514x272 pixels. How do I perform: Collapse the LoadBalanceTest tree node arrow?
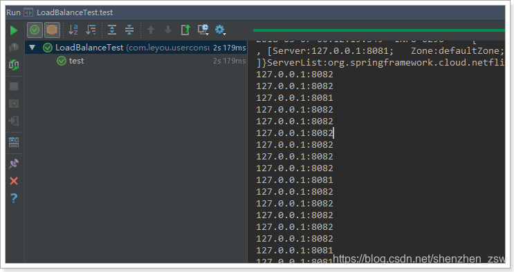pyautogui.click(x=32, y=48)
